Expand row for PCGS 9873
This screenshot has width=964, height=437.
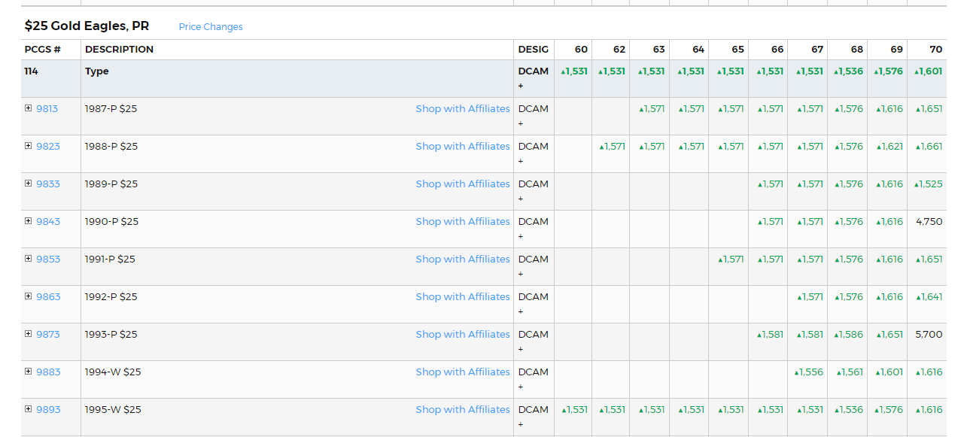click(x=29, y=334)
